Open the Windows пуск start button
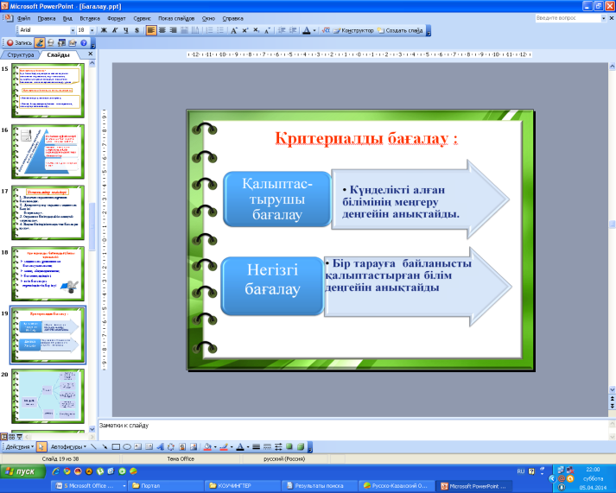The image size is (616, 493). [22, 471]
